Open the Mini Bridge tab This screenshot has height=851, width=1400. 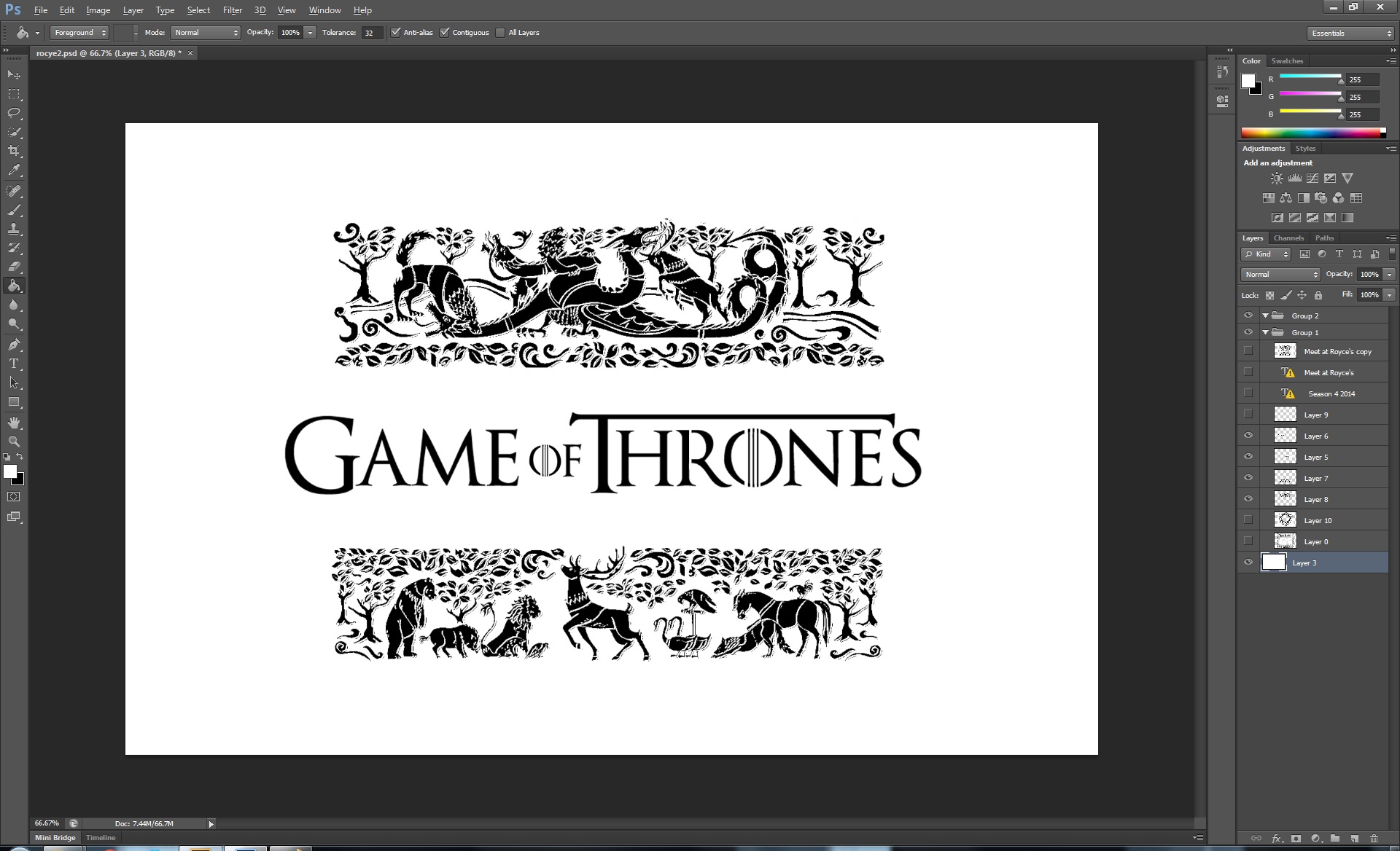(55, 837)
